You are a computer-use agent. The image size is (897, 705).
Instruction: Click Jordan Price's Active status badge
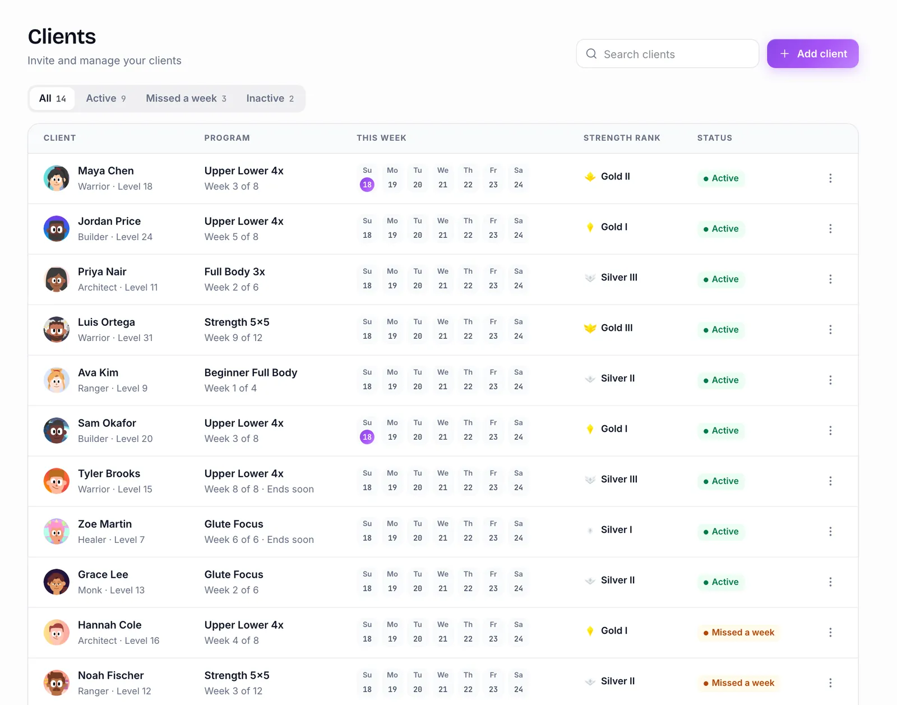pos(721,229)
